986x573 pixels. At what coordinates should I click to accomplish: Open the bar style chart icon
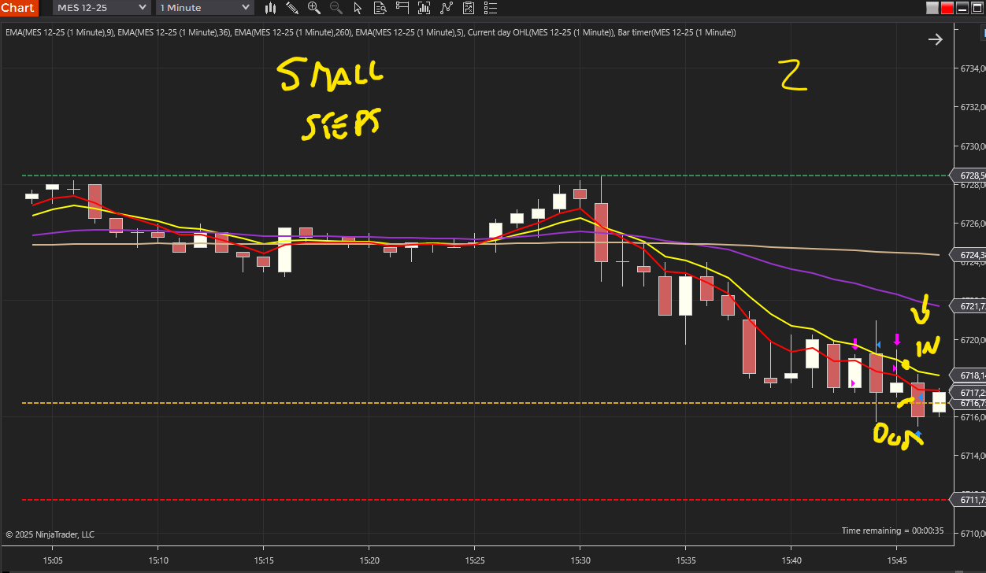[x=270, y=8]
